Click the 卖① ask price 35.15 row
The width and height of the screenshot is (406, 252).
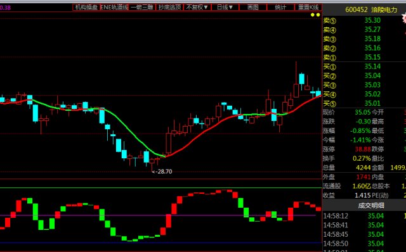click(x=364, y=57)
